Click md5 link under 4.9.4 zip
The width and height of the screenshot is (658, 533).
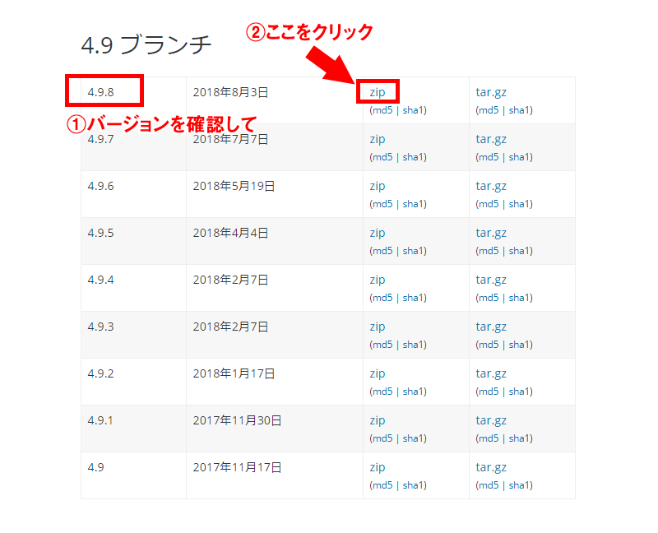coord(382,298)
